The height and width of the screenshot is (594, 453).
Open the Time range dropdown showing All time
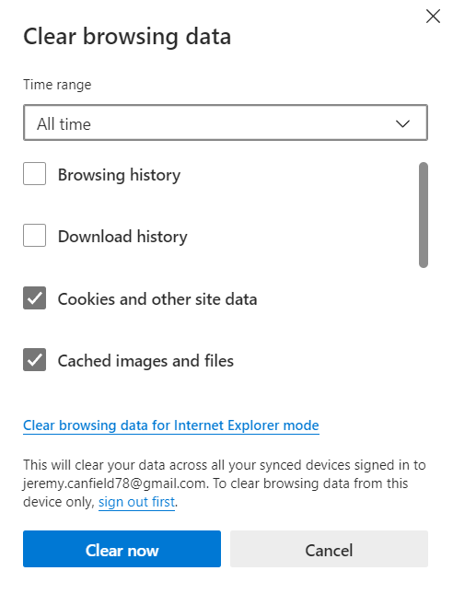tap(226, 122)
